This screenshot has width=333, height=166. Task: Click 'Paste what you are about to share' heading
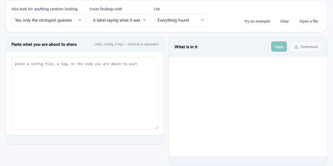point(44,44)
